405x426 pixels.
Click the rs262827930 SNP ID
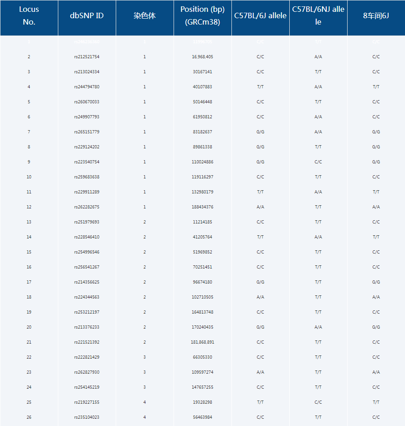point(87,372)
